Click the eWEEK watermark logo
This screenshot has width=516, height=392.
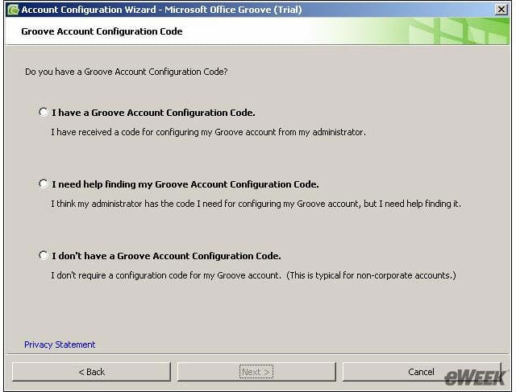(x=475, y=378)
